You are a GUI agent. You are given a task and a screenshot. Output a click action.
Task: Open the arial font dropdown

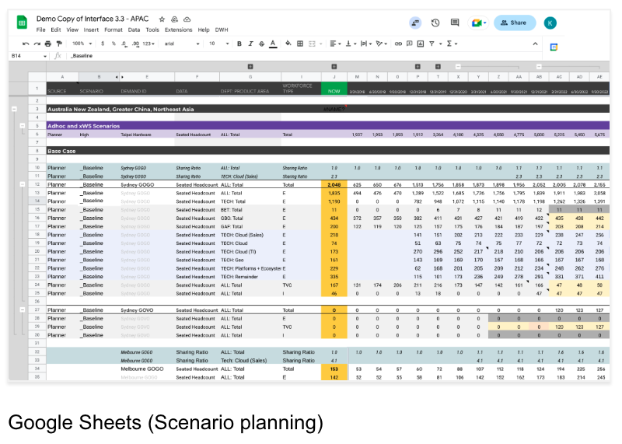(x=182, y=44)
